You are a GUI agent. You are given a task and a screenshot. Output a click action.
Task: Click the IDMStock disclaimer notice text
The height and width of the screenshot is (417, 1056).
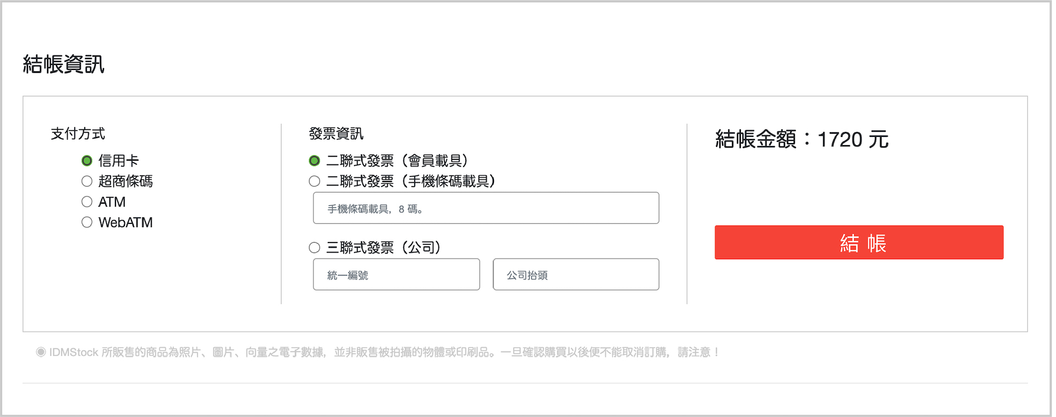pyautogui.click(x=384, y=352)
